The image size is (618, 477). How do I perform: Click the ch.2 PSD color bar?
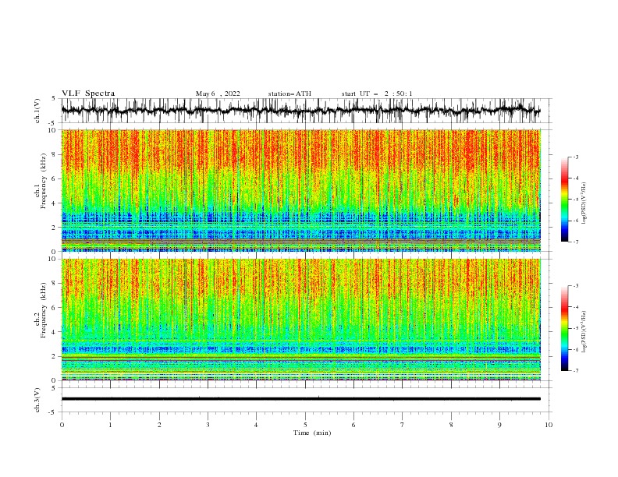(x=565, y=328)
